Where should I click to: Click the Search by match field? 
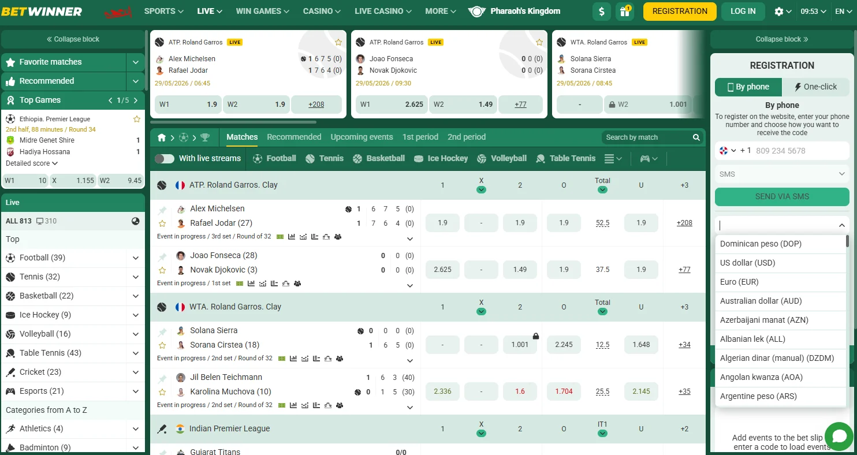click(647, 137)
